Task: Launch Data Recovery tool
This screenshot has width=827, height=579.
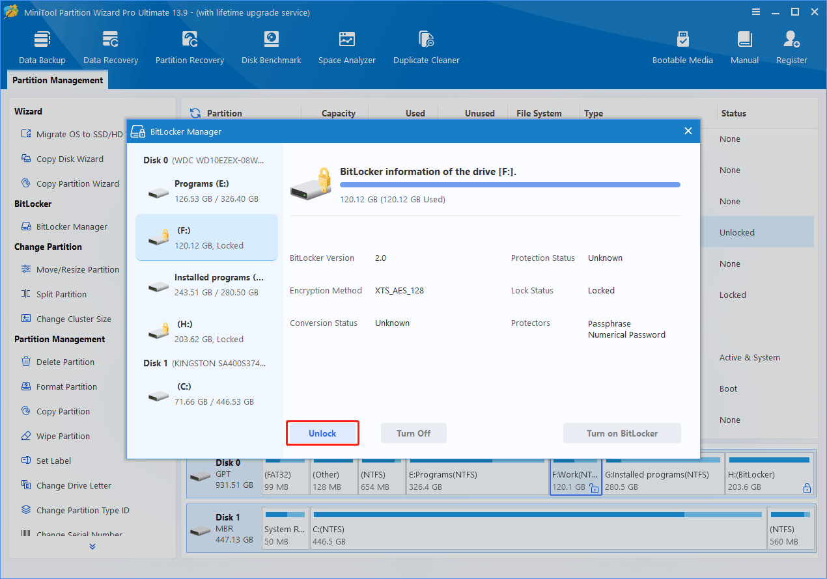Action: pos(111,47)
